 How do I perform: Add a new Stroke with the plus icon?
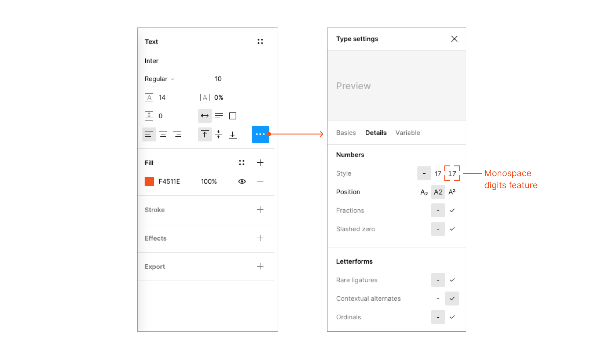(260, 210)
